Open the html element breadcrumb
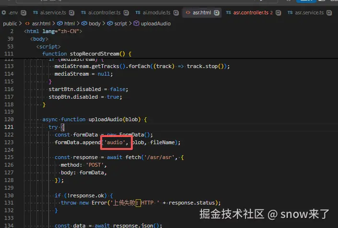Viewport: 338px width, 228px height. coord(70,23)
